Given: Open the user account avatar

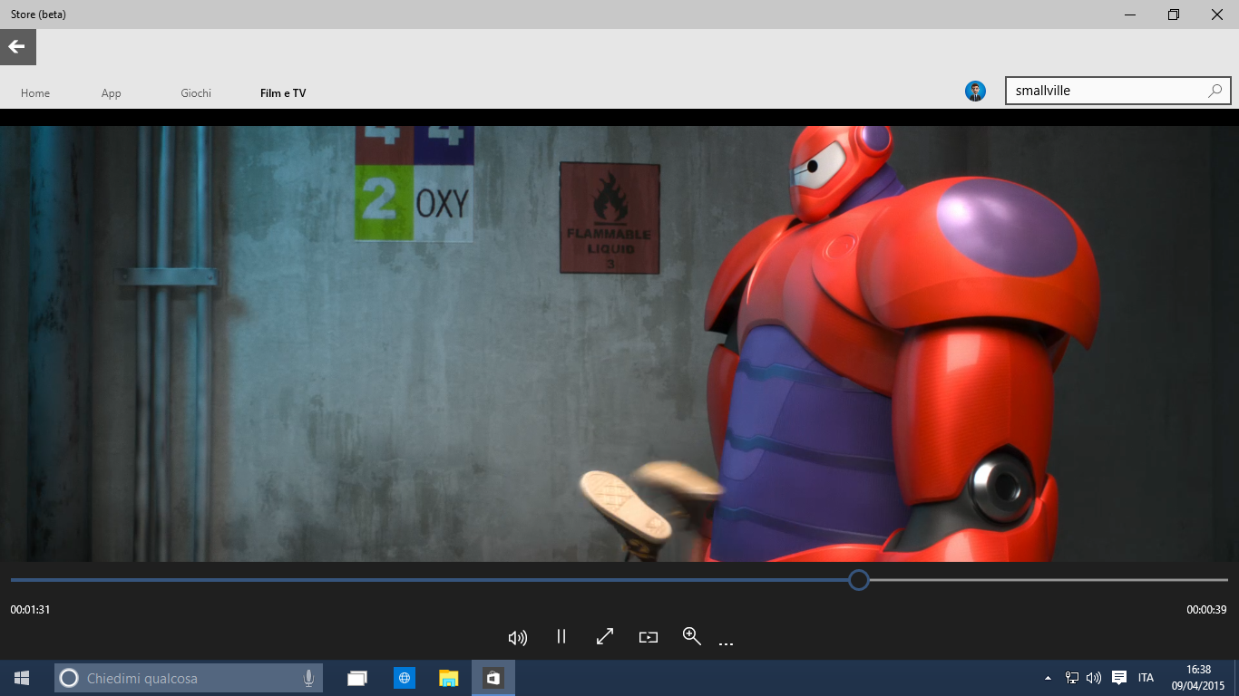Looking at the screenshot, I should [x=976, y=91].
